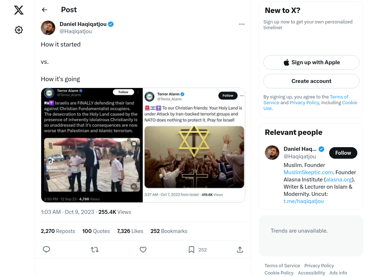This screenshot has width=370, height=277.
Task: View the 100 Quotes list
Action: tap(96, 231)
